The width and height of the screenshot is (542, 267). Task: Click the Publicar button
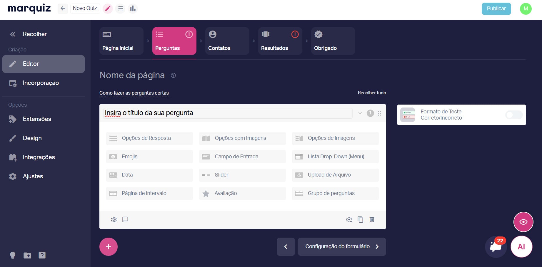tap(496, 9)
